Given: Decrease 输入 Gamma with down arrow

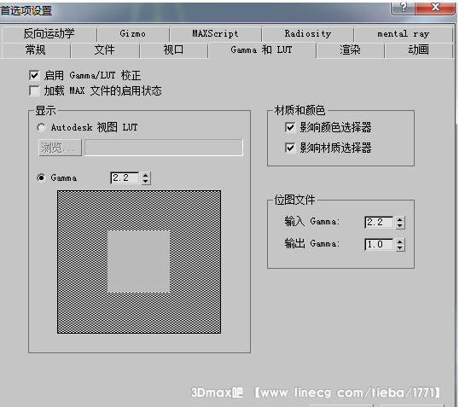Looking at the screenshot, I should point(400,225).
